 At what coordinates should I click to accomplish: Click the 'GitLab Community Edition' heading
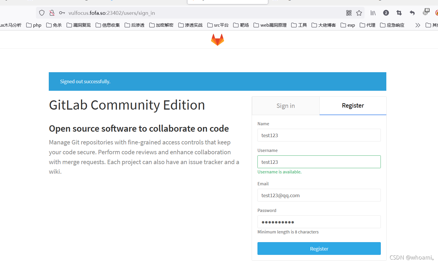pos(127,105)
